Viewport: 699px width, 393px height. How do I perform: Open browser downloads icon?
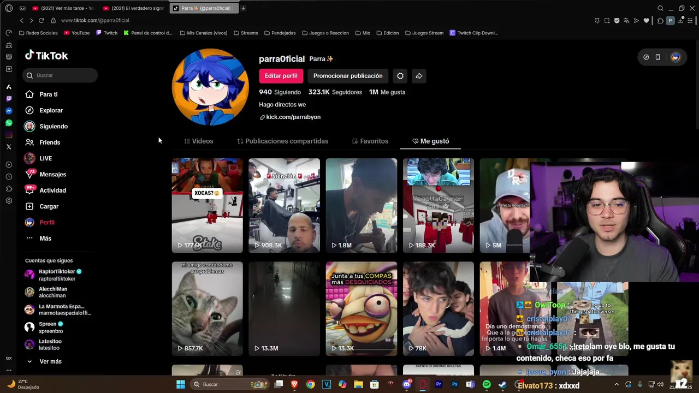(x=680, y=21)
